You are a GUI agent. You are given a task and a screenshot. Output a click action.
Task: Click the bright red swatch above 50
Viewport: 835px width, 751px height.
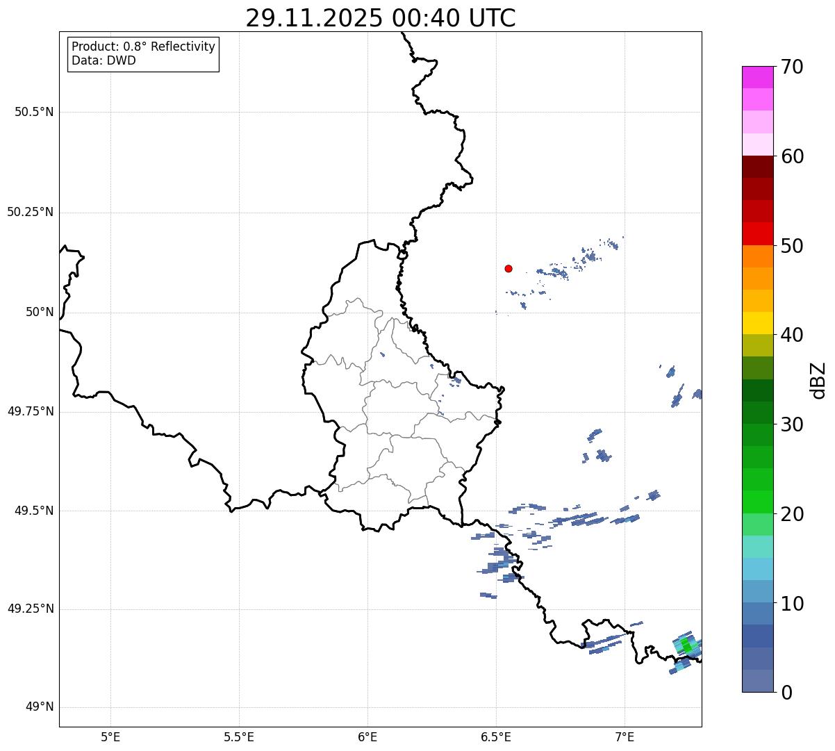click(x=758, y=234)
